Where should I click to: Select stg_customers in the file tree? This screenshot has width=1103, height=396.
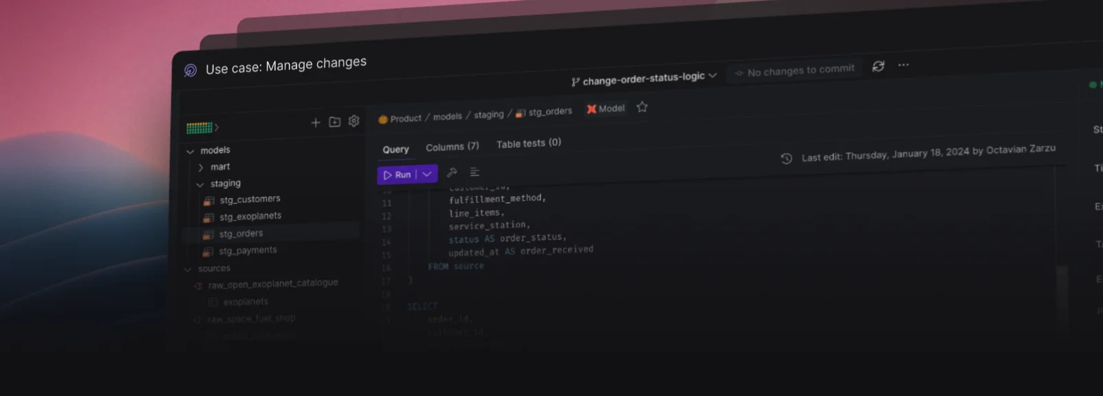pos(250,199)
